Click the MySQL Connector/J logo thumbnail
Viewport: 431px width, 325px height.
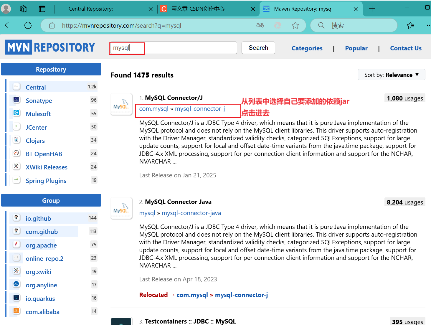pos(121,104)
